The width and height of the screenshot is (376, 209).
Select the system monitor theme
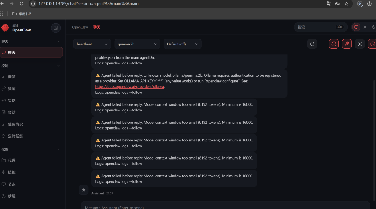pyautogui.click(x=356, y=27)
